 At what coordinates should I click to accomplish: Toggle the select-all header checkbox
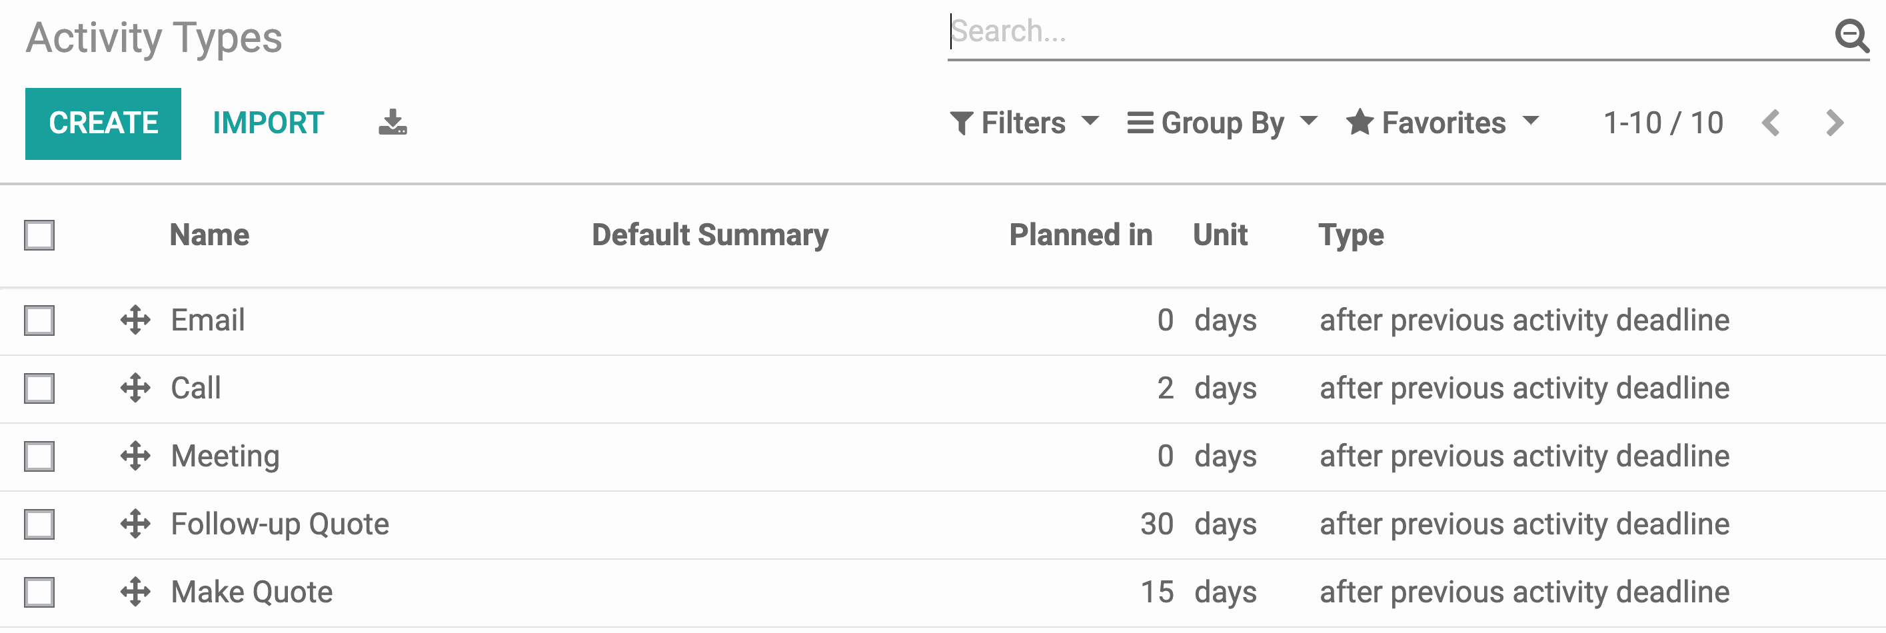click(x=39, y=236)
